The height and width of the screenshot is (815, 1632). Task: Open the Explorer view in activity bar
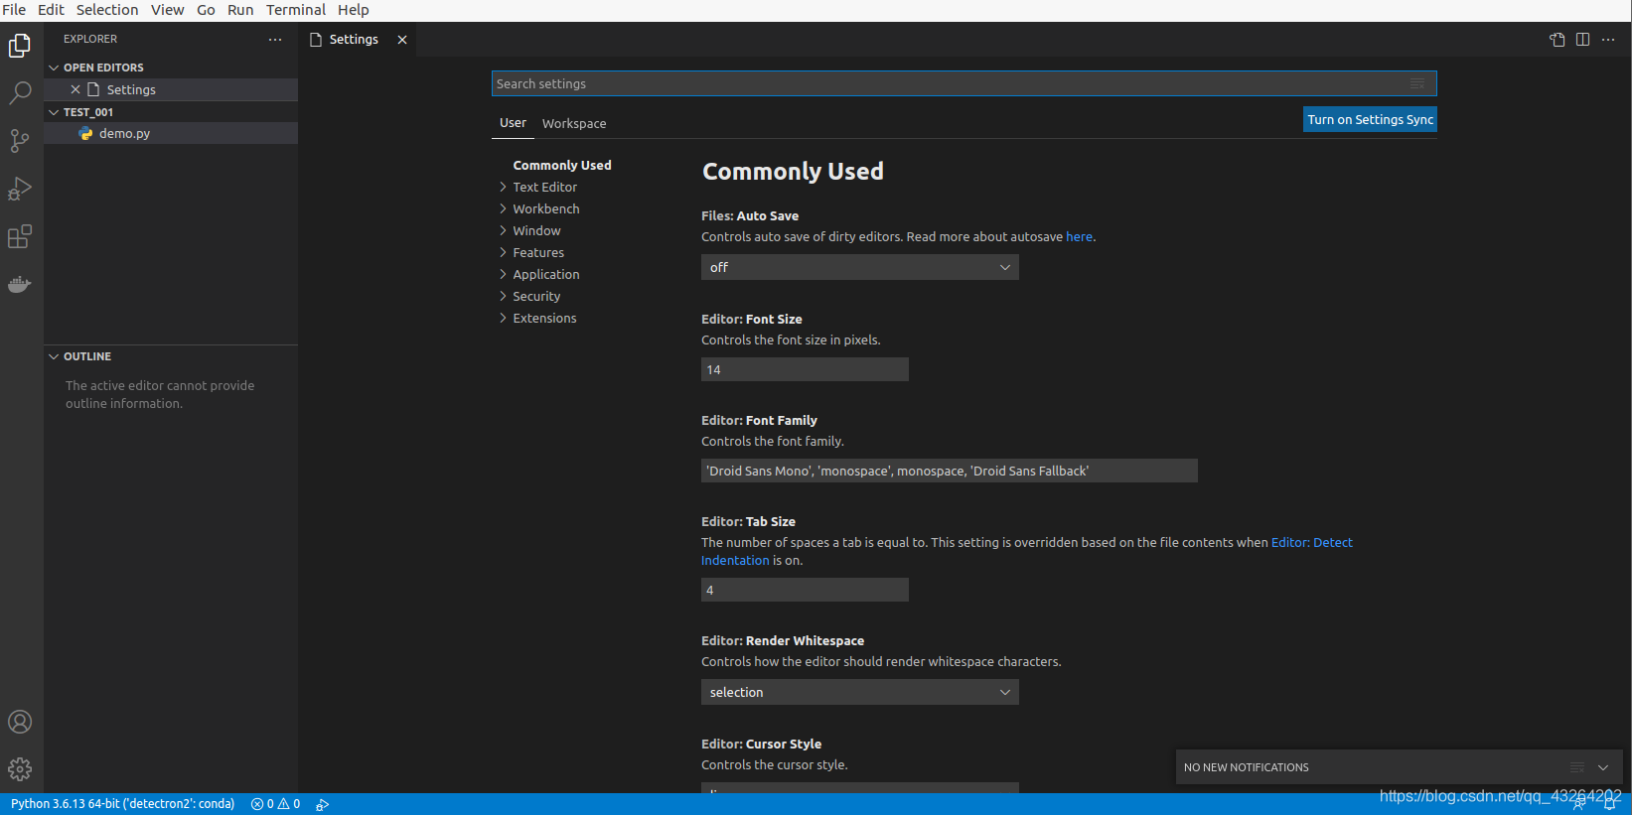pyautogui.click(x=20, y=46)
